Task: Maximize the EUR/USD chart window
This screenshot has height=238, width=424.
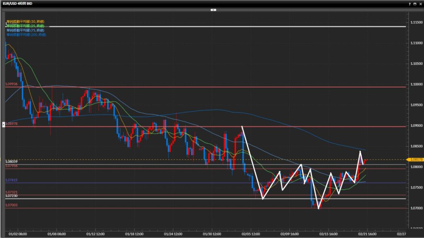Action: 414,3
